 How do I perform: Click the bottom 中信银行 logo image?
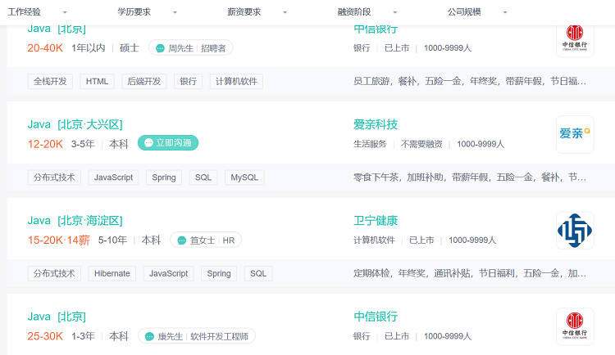tap(574, 326)
